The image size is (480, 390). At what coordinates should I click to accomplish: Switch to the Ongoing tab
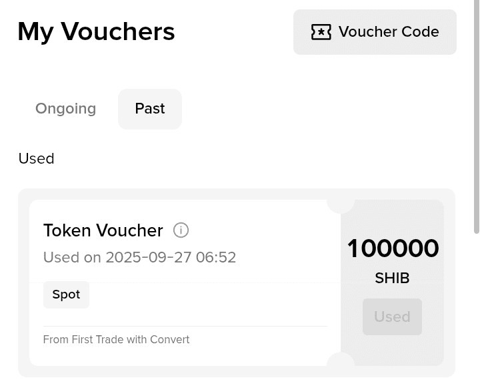[x=65, y=109]
